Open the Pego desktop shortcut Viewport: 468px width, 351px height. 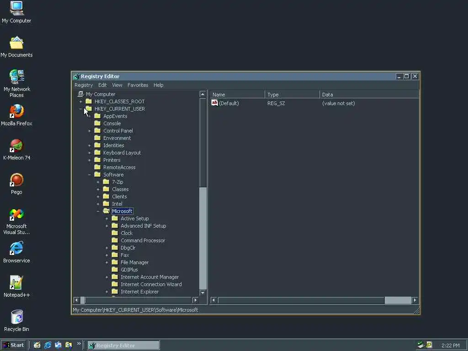pos(16,180)
